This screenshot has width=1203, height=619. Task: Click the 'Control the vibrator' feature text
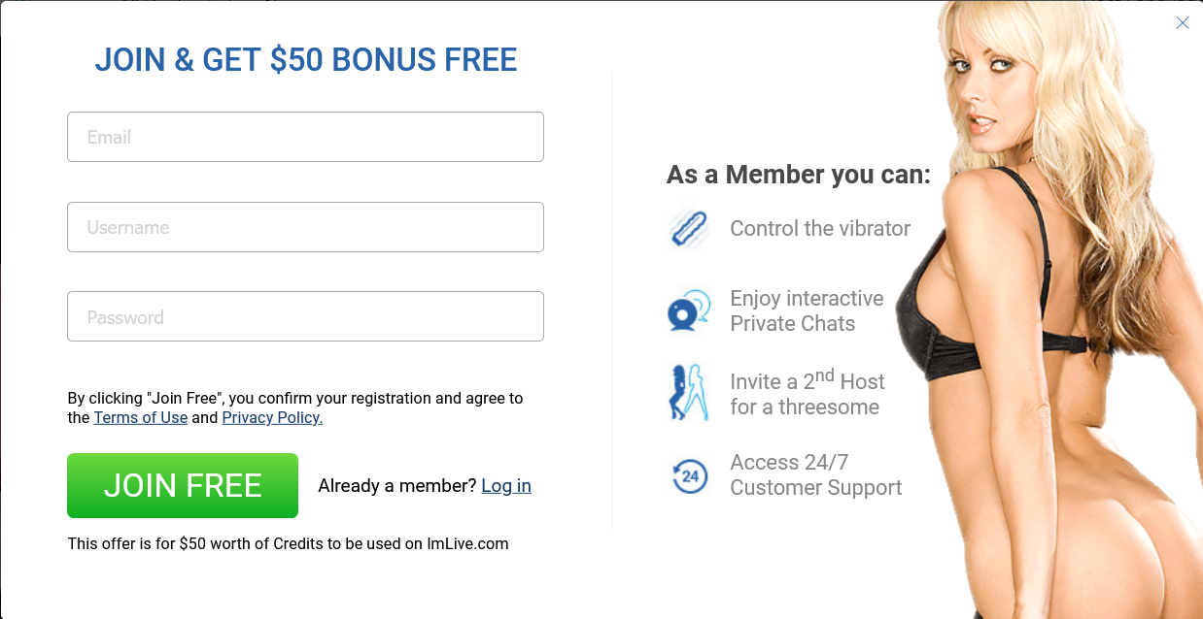[820, 229]
